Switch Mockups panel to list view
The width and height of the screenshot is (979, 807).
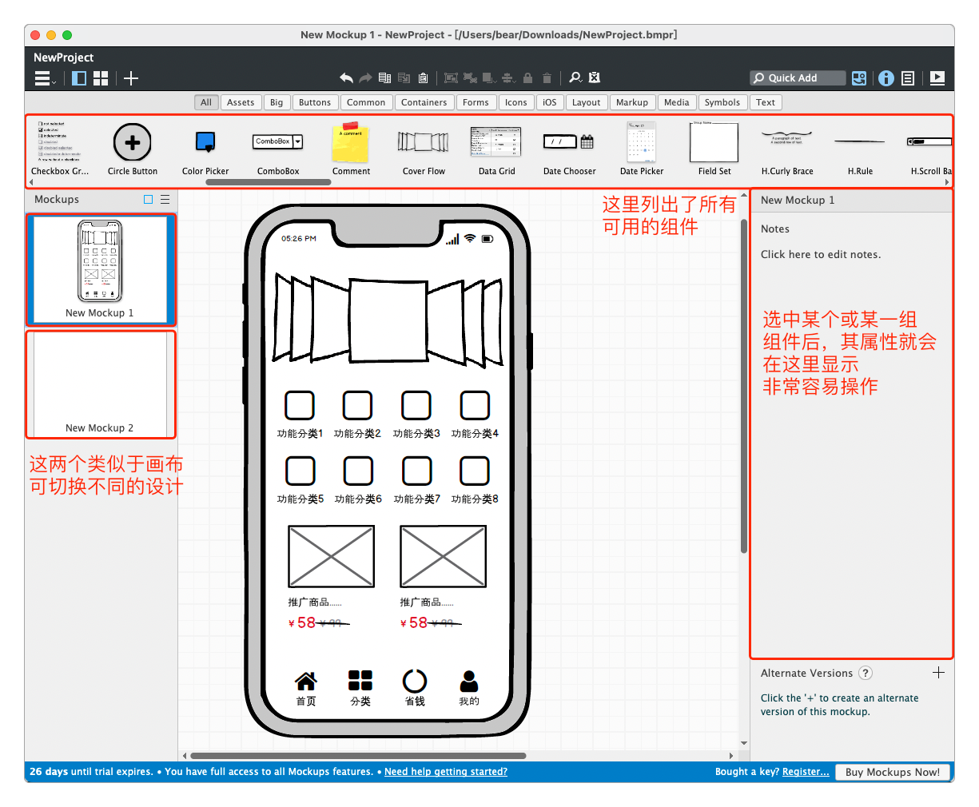click(x=165, y=200)
